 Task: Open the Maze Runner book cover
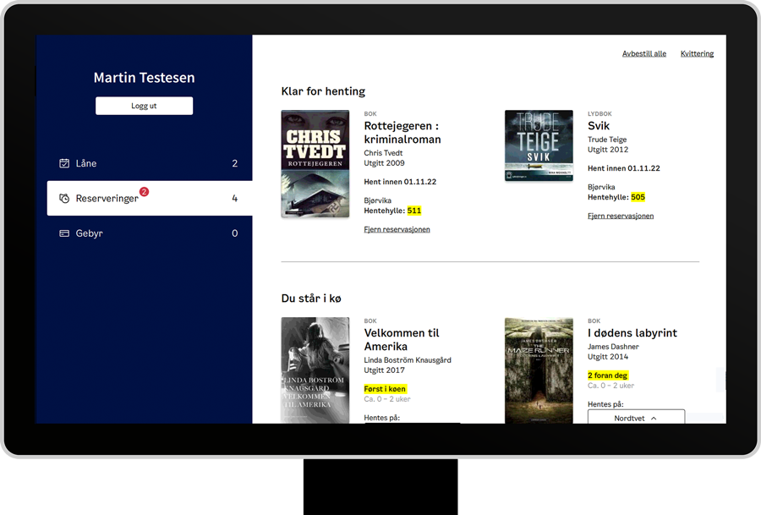(538, 370)
